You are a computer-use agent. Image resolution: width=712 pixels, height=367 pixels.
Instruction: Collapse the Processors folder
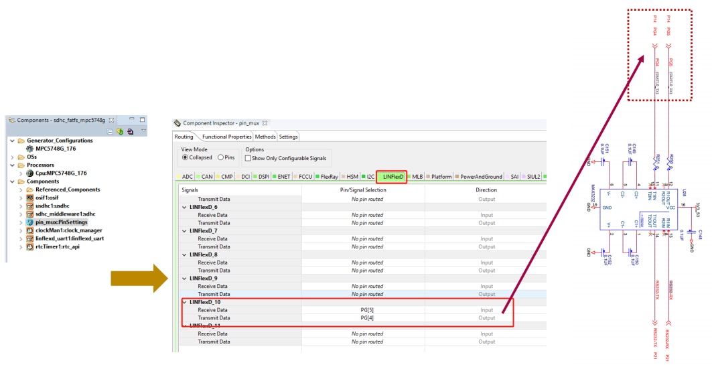coord(13,165)
